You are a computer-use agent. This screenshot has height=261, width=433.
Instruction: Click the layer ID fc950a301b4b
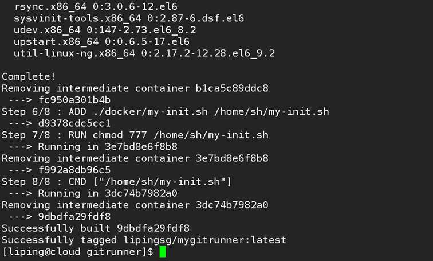[x=70, y=100]
